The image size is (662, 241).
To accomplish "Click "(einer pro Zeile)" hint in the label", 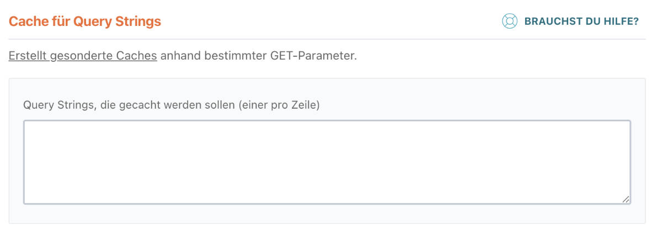I will pos(279,105).
